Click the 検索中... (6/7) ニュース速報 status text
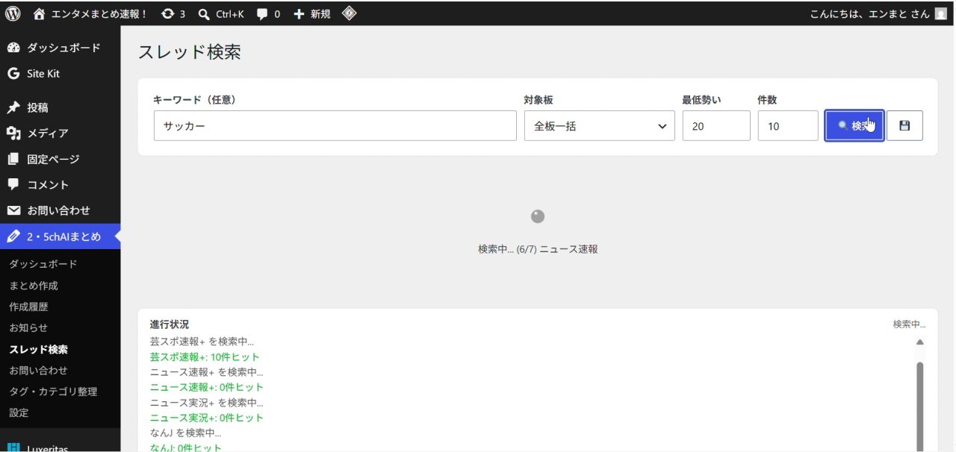The image size is (956, 452). [538, 249]
